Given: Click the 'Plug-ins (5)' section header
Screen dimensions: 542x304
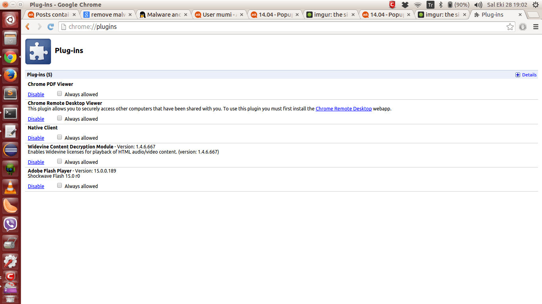Looking at the screenshot, I should coord(39,75).
